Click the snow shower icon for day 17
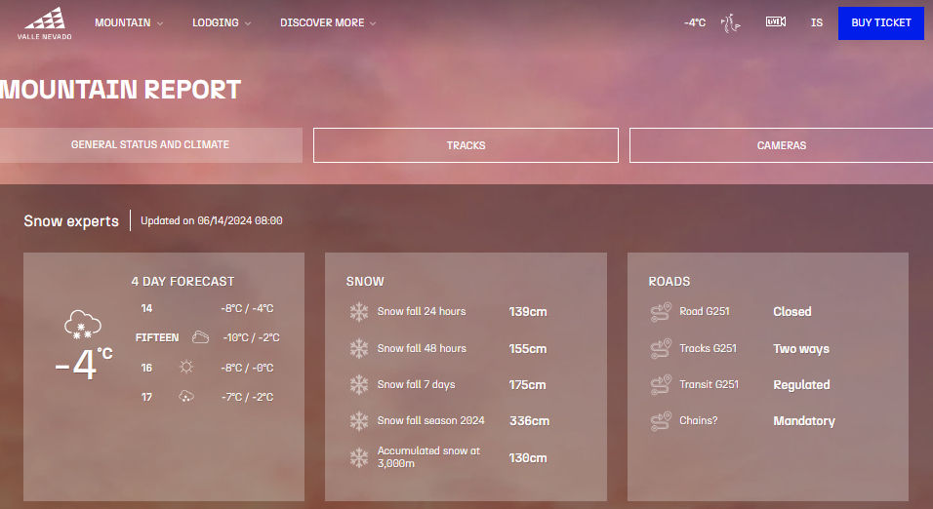The width and height of the screenshot is (933, 509). point(186,397)
